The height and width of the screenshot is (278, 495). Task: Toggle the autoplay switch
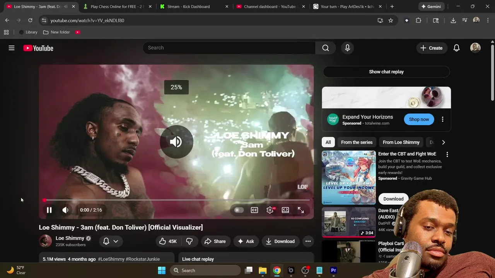point(239,210)
